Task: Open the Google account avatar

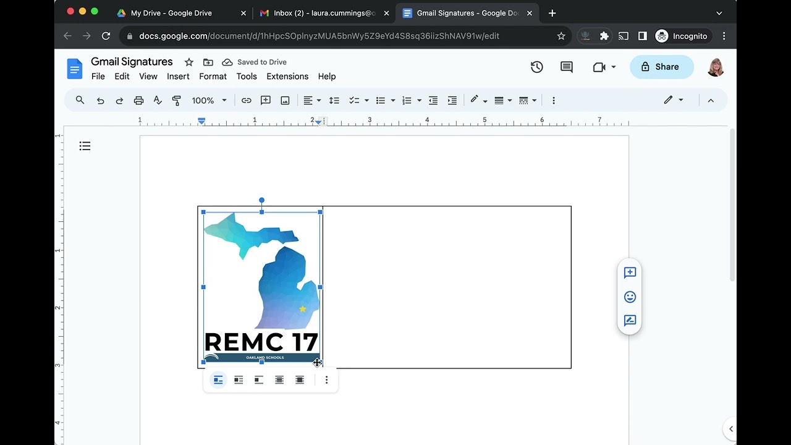Action: [716, 67]
